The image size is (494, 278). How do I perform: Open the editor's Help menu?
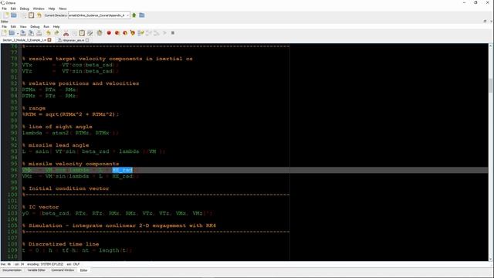pos(56,27)
